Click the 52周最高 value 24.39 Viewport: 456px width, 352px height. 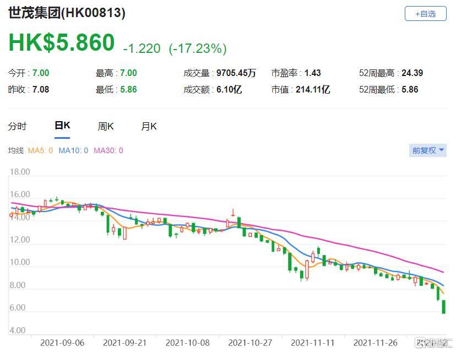tap(412, 73)
